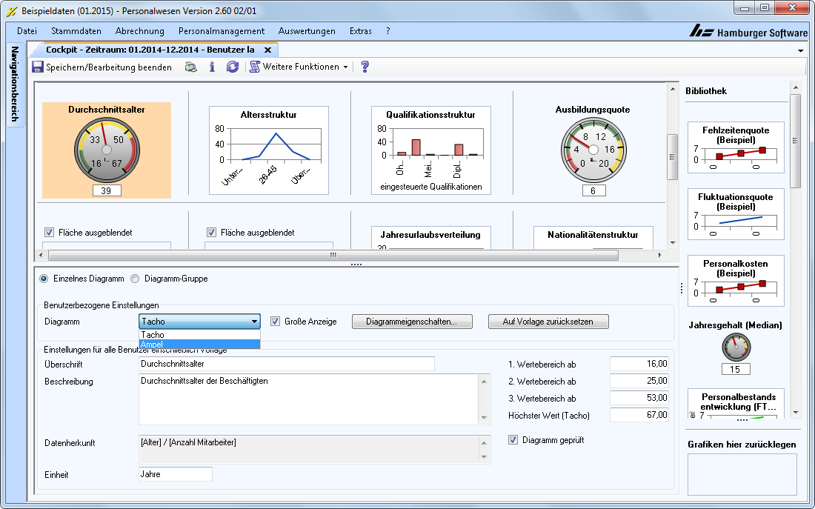Click the cockpit horizontal scrollbar thumb
This screenshot has height=509, width=815.
coord(333,256)
